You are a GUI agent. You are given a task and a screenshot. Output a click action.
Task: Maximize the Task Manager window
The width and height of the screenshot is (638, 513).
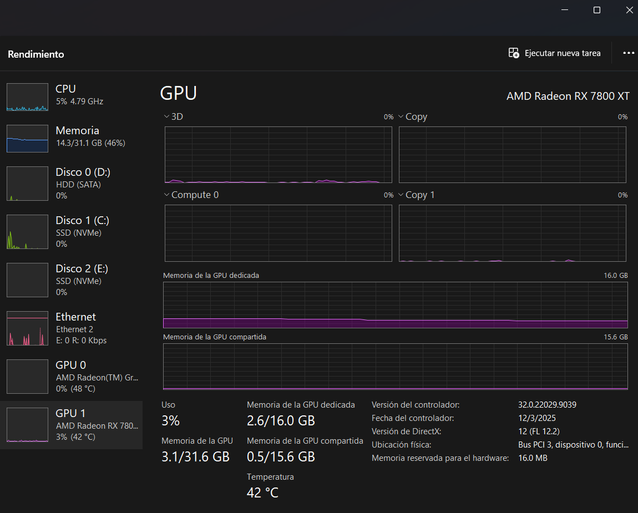click(x=596, y=10)
